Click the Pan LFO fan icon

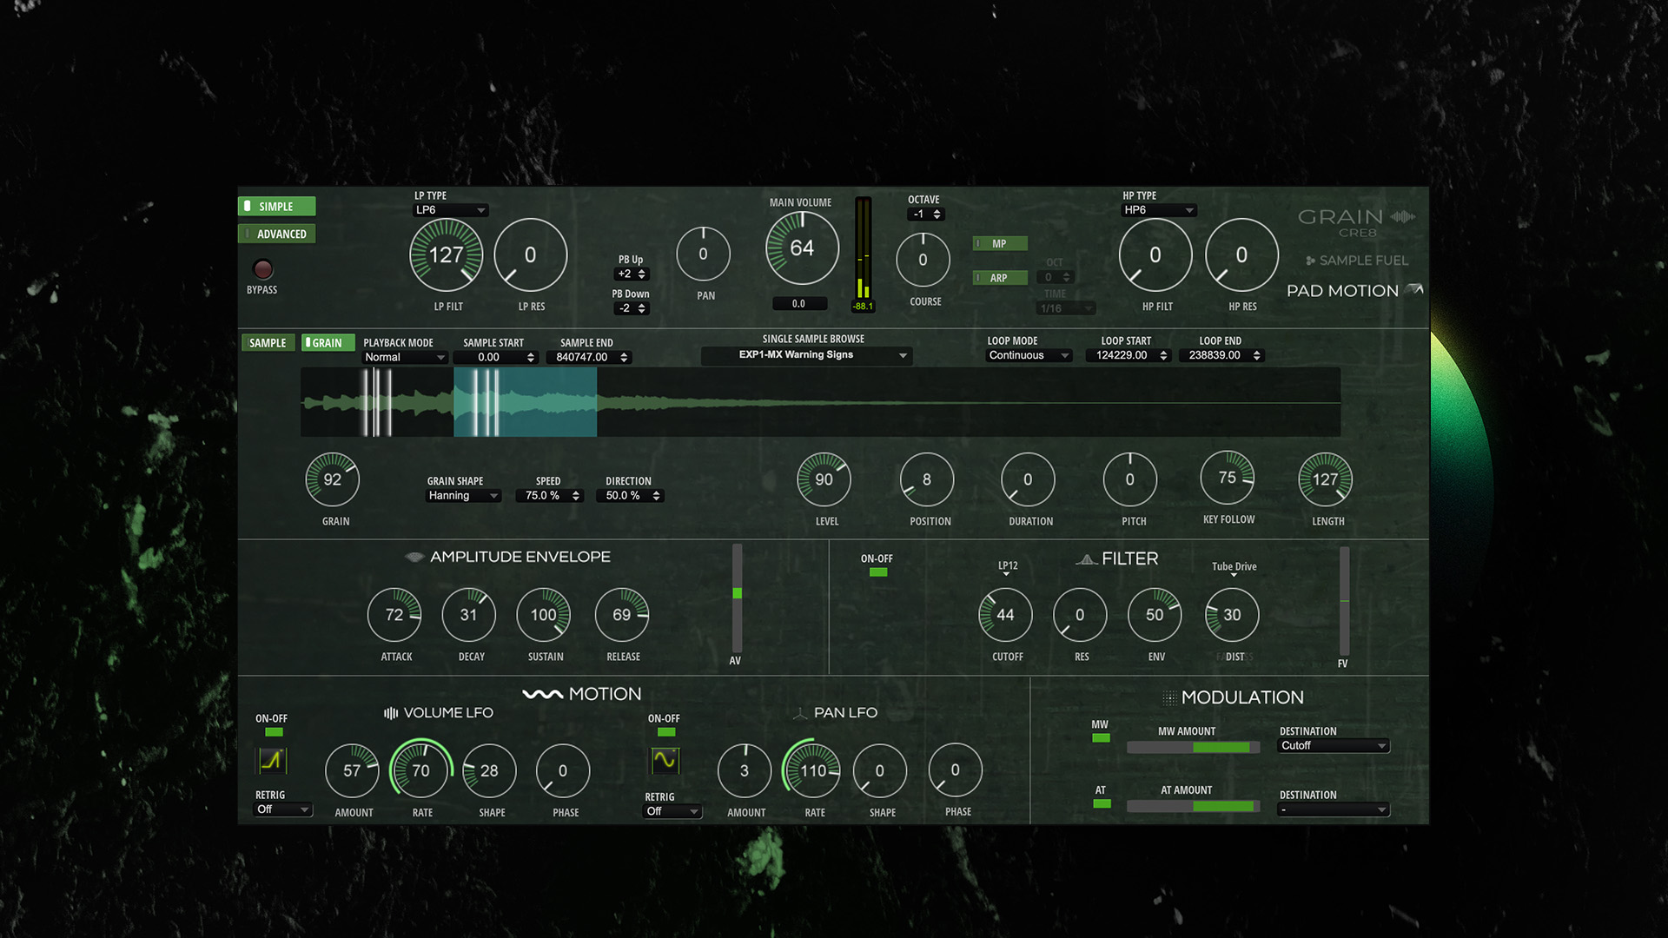[800, 712]
